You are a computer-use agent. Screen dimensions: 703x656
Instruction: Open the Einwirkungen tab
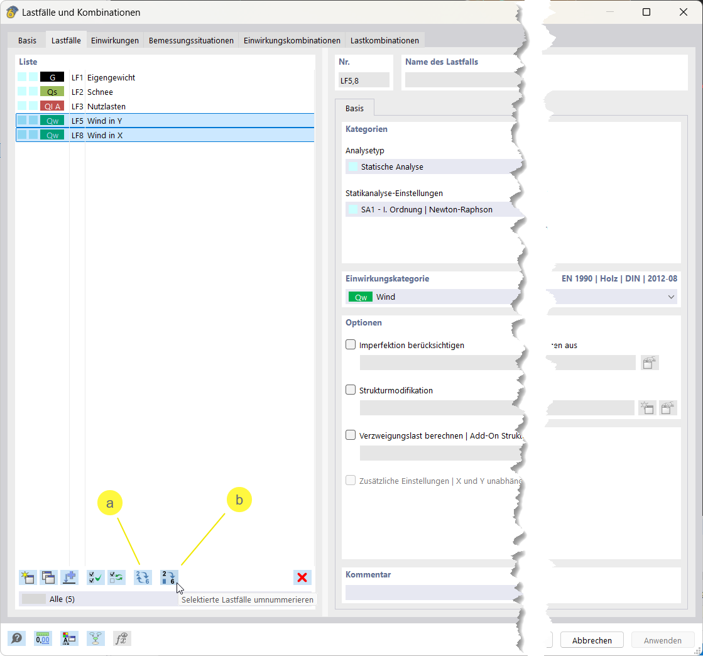[115, 40]
